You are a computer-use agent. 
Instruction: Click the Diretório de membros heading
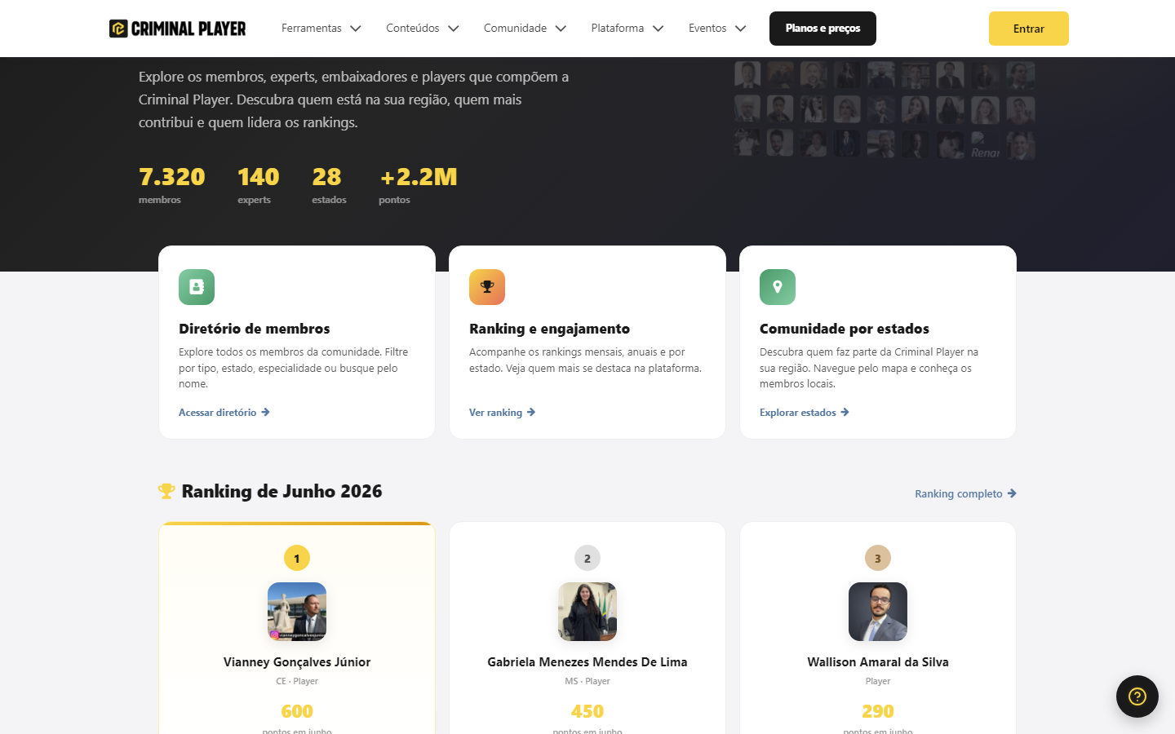(255, 329)
